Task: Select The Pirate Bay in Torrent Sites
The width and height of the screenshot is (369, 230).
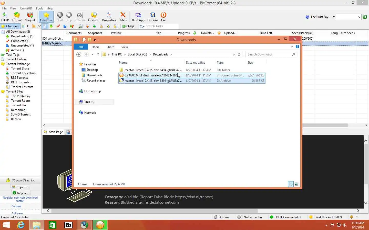Action: pyautogui.click(x=20, y=96)
